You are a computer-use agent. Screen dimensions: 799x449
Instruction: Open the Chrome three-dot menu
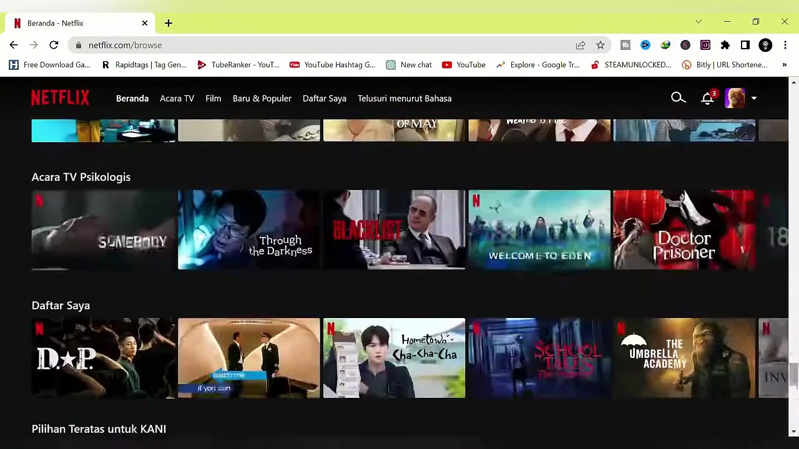[785, 45]
